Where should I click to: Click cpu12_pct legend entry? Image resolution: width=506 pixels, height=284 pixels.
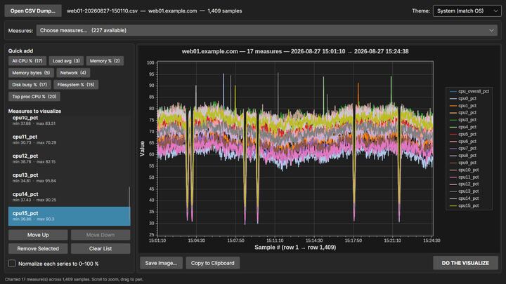coord(465,184)
